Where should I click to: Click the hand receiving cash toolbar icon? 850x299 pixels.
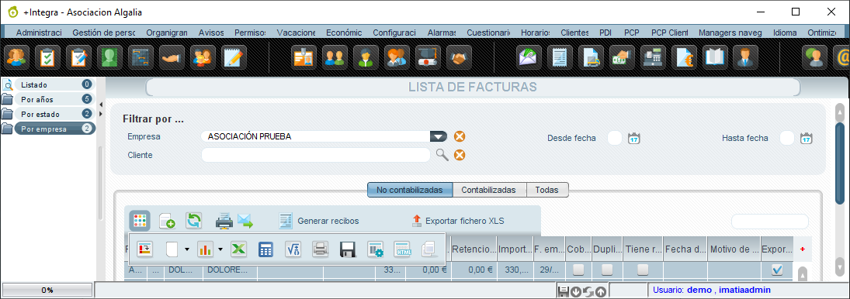click(622, 57)
